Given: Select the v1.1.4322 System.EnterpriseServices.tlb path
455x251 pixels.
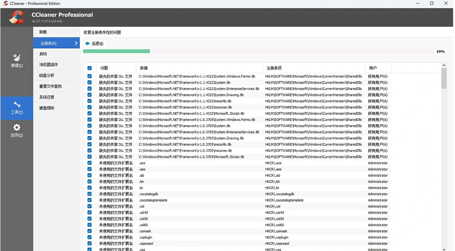Looking at the screenshot, I should 199,89.
